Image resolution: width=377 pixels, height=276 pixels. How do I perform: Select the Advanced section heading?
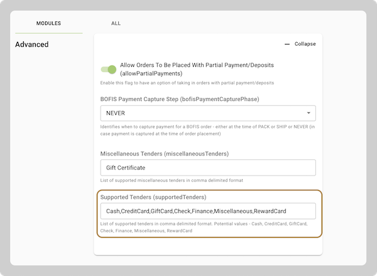tap(32, 45)
